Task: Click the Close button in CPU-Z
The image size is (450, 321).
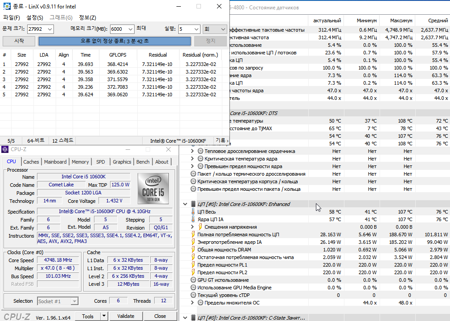Action: tap(160, 316)
